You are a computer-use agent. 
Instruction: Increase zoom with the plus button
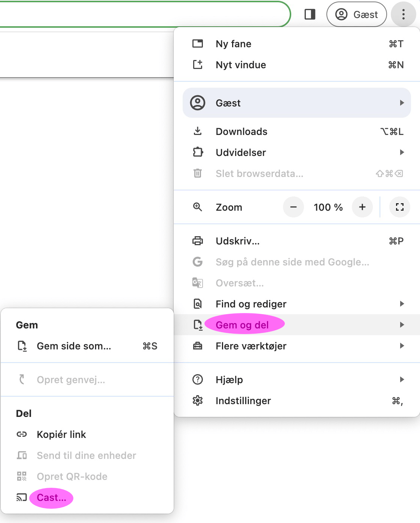point(362,207)
